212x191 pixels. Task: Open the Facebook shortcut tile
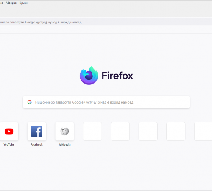[37, 131]
